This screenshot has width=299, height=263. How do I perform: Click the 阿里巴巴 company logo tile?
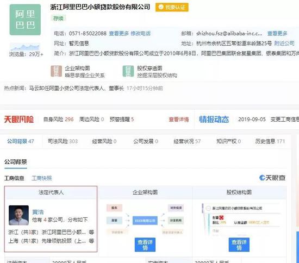(25, 20)
